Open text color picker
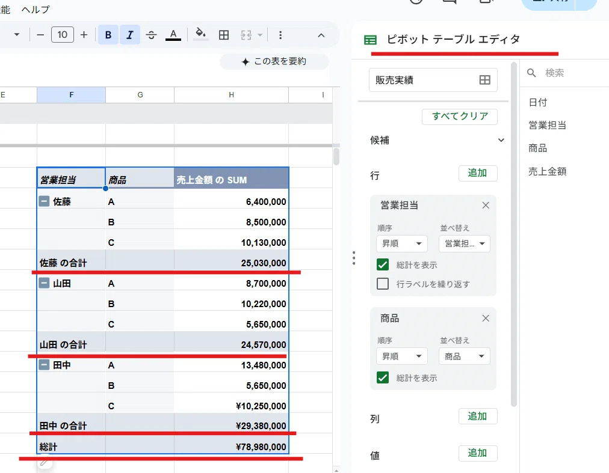Image resolution: width=609 pixels, height=473 pixels. tap(173, 35)
